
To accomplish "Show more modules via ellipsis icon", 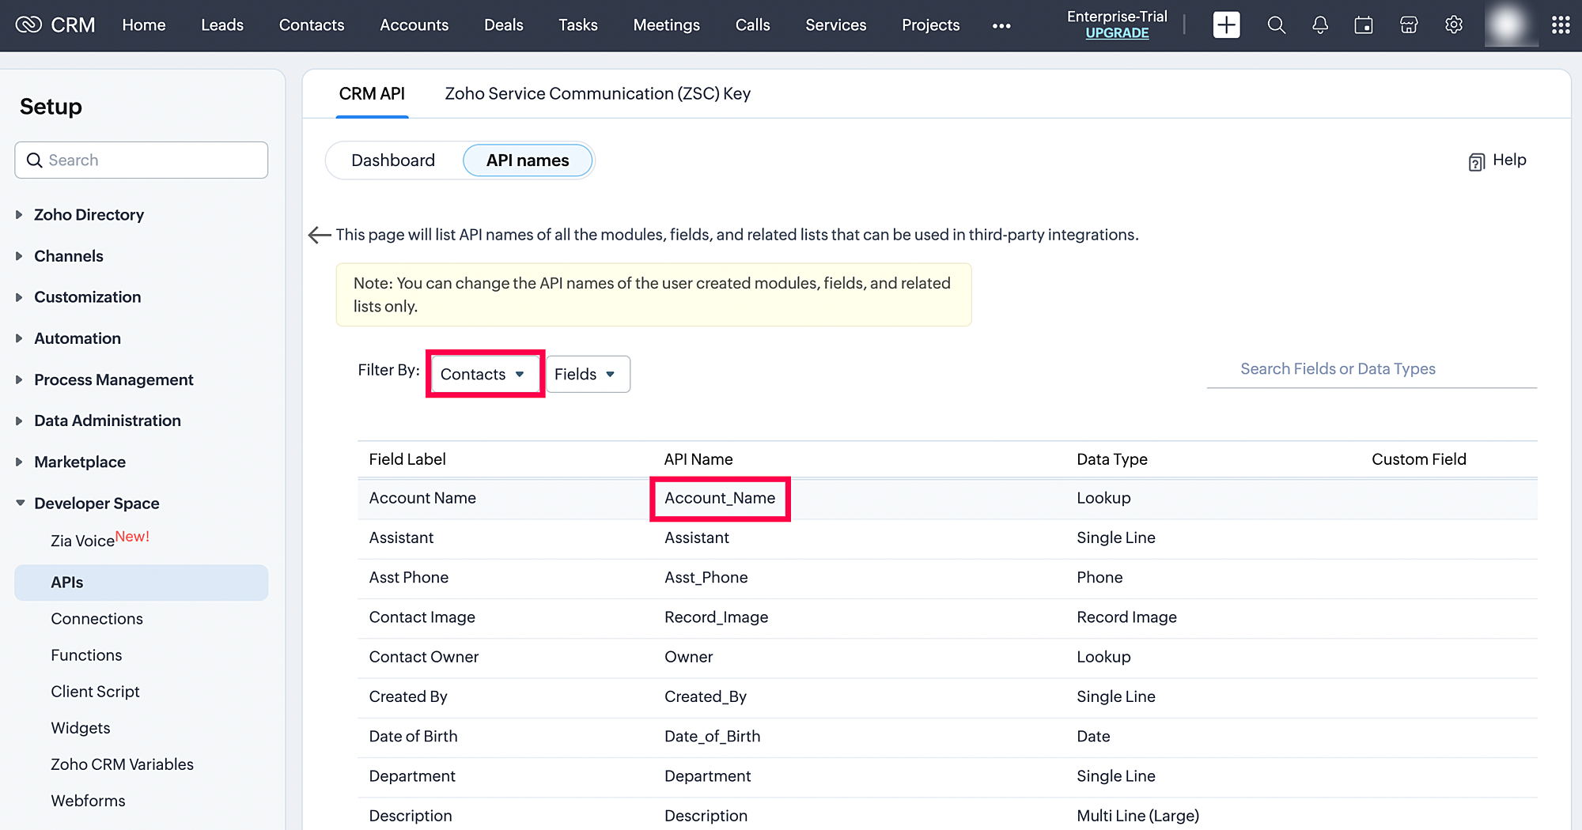I will tap(1001, 25).
